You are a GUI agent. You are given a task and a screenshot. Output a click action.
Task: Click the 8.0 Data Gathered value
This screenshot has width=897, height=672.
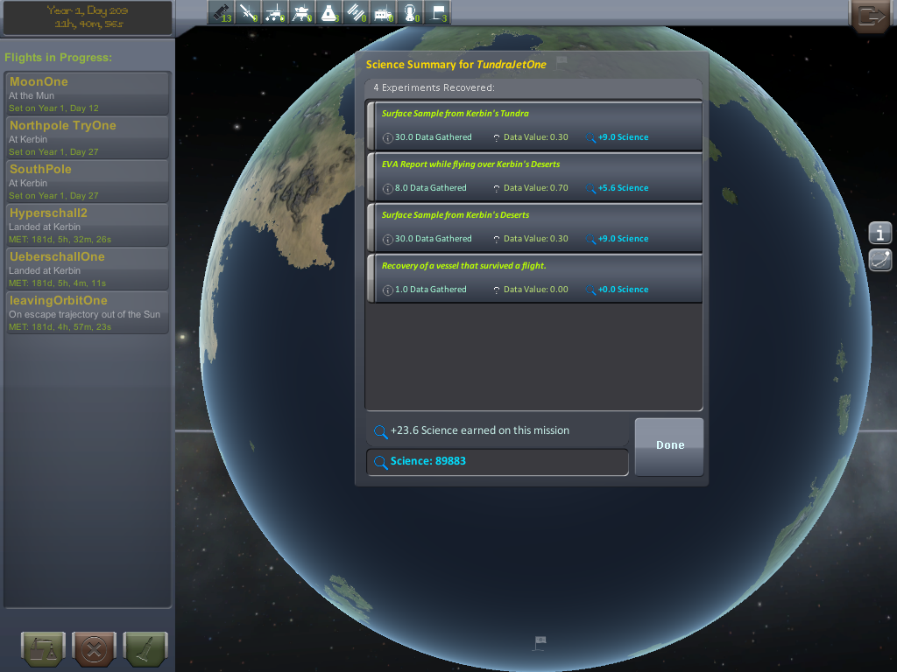click(x=430, y=188)
